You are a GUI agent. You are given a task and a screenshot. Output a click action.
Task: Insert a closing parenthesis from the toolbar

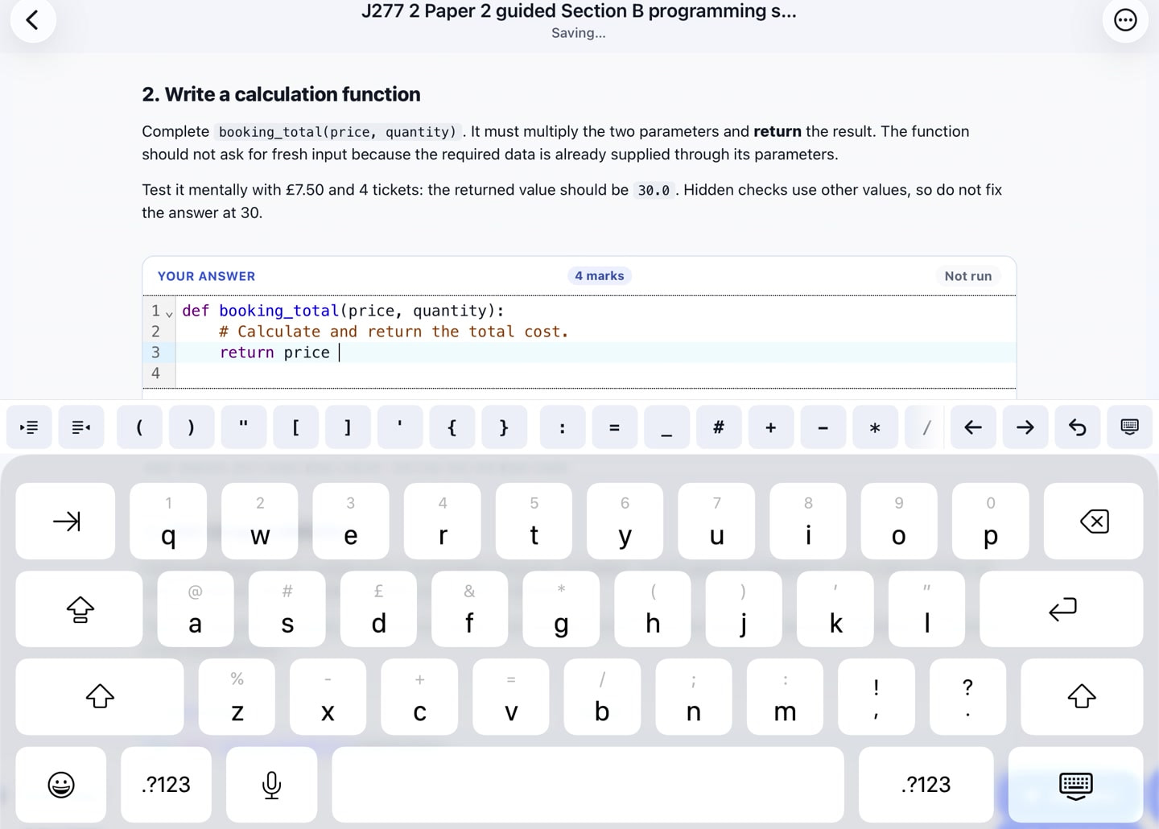[191, 427]
